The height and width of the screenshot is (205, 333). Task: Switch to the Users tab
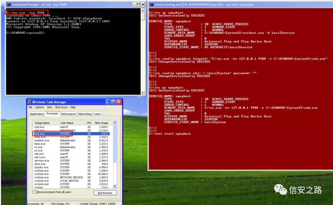[x=97, y=114]
